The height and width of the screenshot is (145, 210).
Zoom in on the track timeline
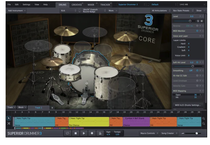(x=204, y=118)
